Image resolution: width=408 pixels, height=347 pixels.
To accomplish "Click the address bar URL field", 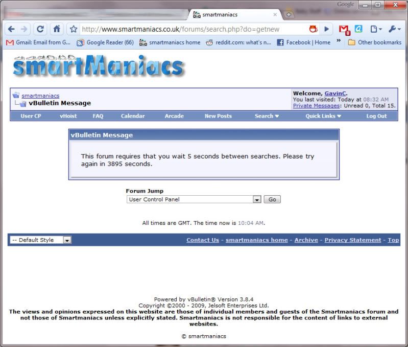I will tap(193, 29).
